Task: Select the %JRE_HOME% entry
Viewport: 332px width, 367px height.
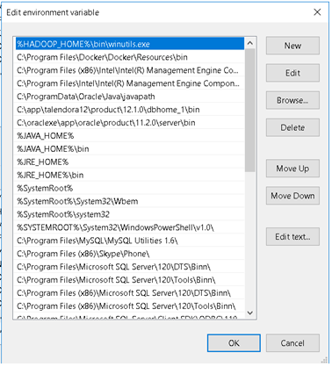Action: coord(129,162)
